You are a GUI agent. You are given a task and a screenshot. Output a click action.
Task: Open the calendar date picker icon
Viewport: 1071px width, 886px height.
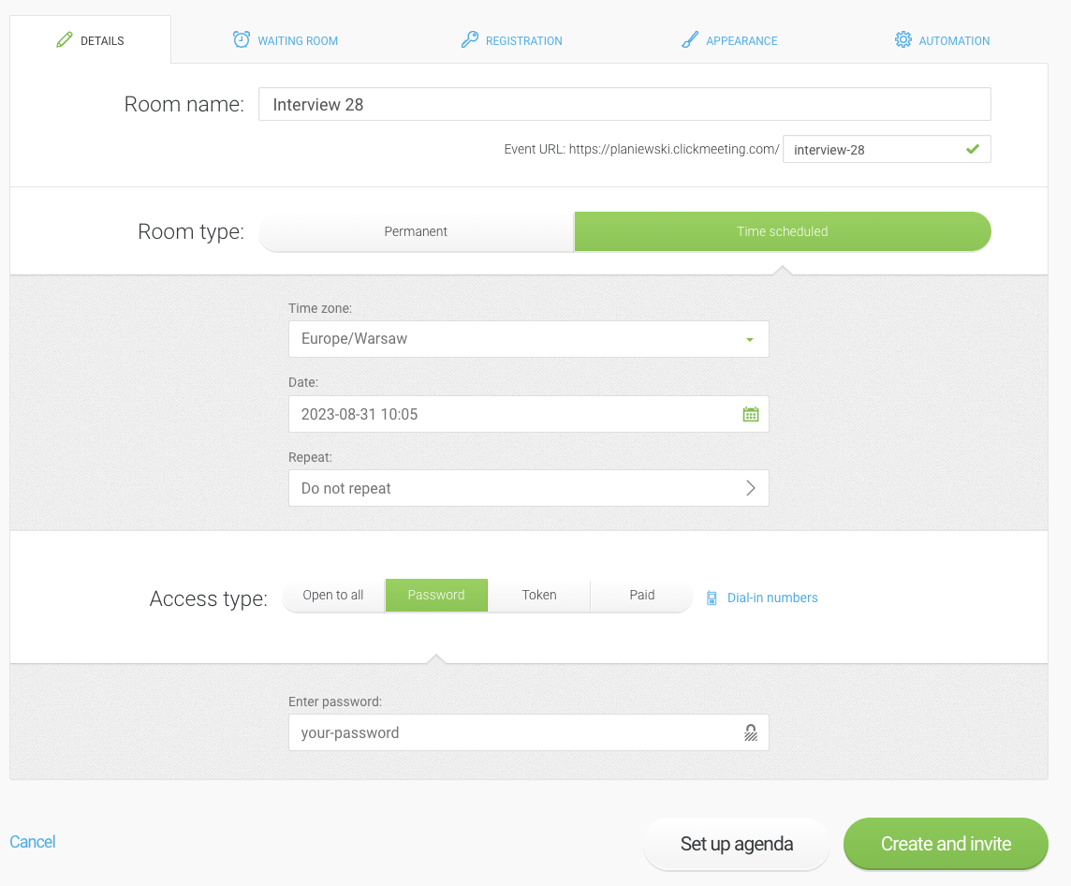[751, 414]
